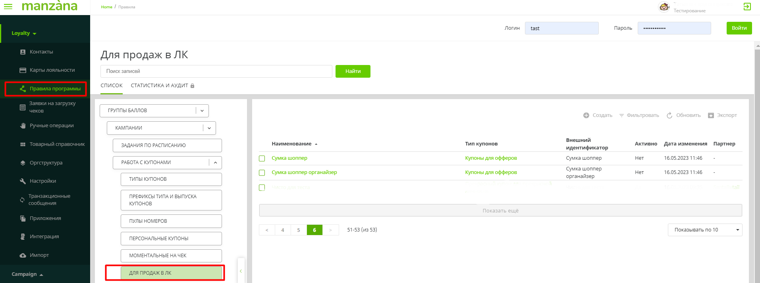760x283 pixels.
Task: Click the Экспорт icon
Action: pos(711,115)
